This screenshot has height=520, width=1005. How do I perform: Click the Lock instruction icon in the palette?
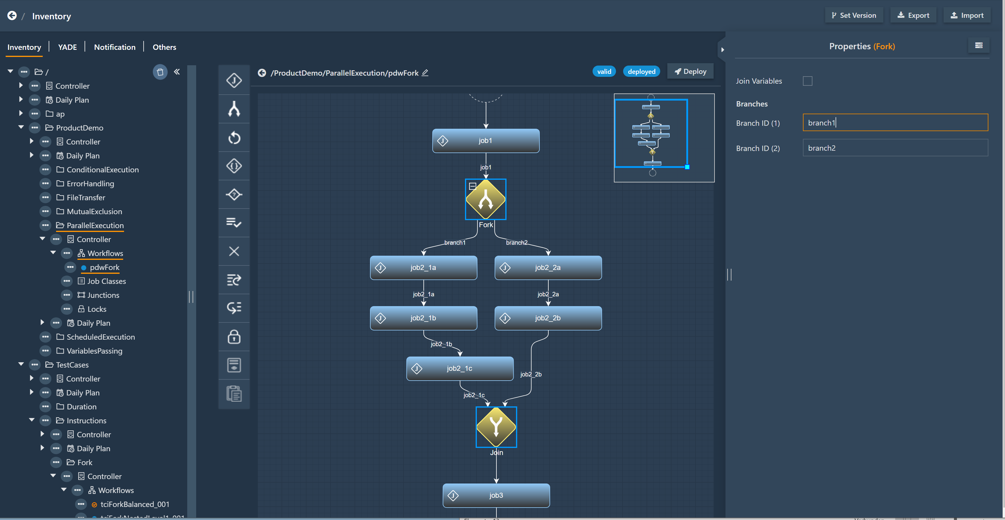234,337
